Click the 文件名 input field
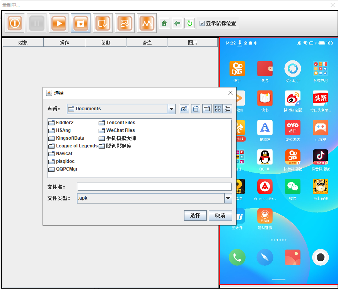338x289 pixels. 154,187
